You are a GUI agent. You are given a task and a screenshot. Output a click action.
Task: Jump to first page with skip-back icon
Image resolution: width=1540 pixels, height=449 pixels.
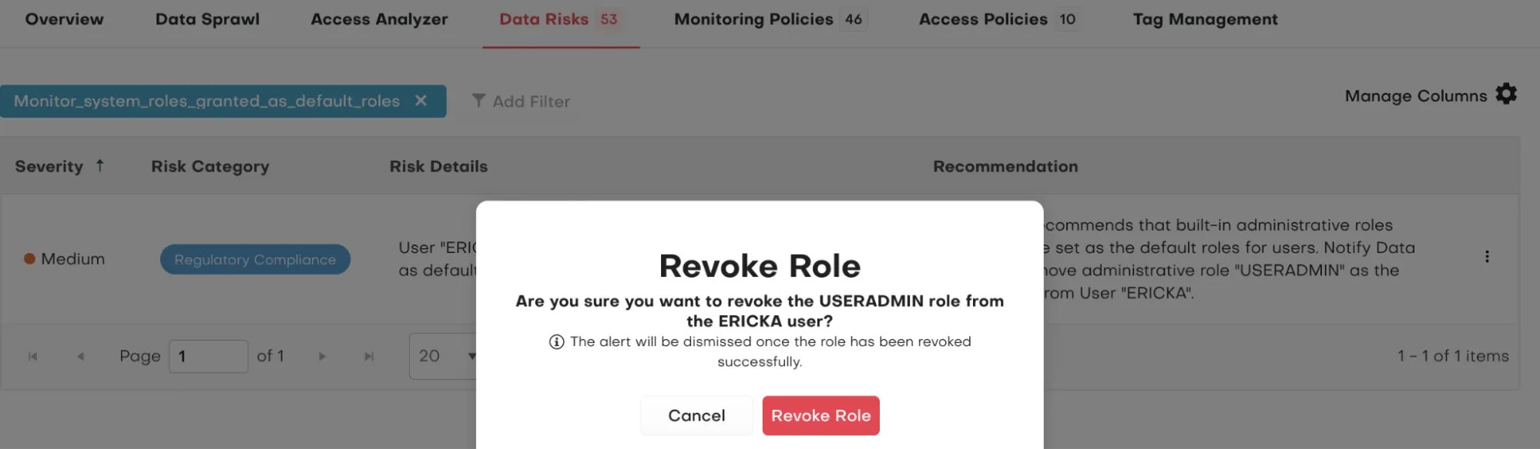(31, 356)
